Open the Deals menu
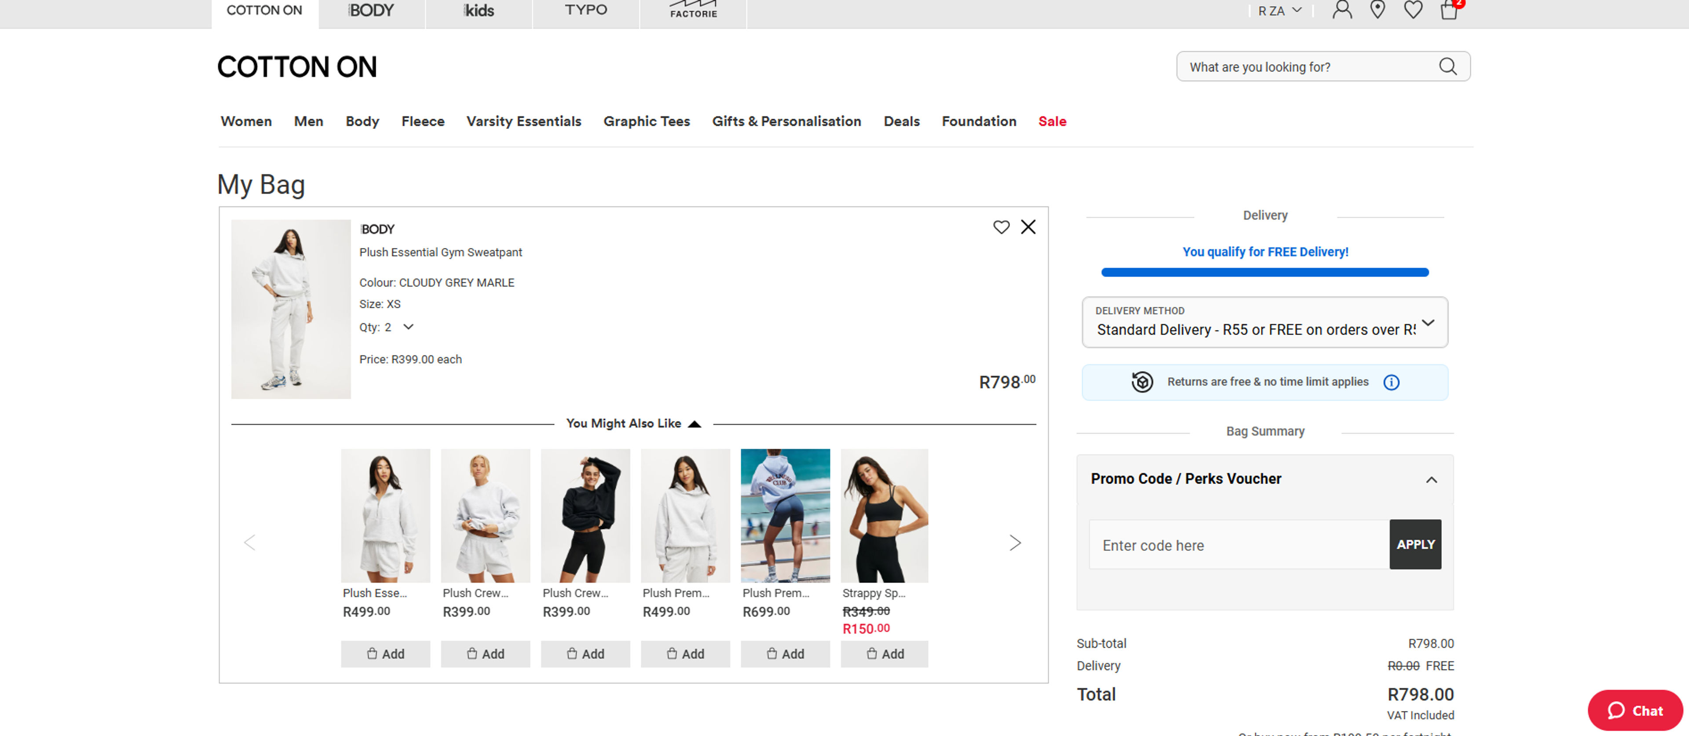The height and width of the screenshot is (736, 1689). [x=902, y=121]
